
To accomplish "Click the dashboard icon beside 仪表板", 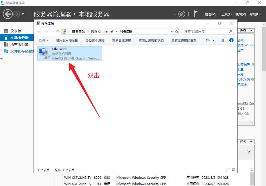I will click(6, 31).
